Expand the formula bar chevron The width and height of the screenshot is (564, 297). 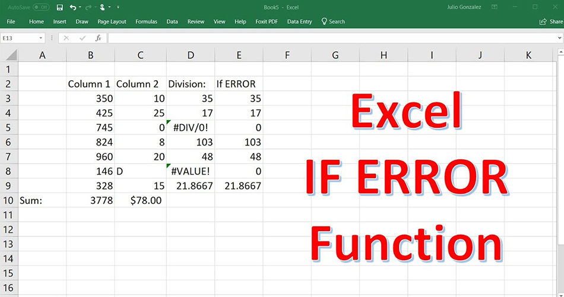click(x=559, y=38)
